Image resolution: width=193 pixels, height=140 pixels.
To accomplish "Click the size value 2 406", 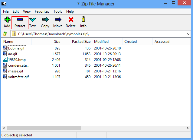I will (x=56, y=60).
